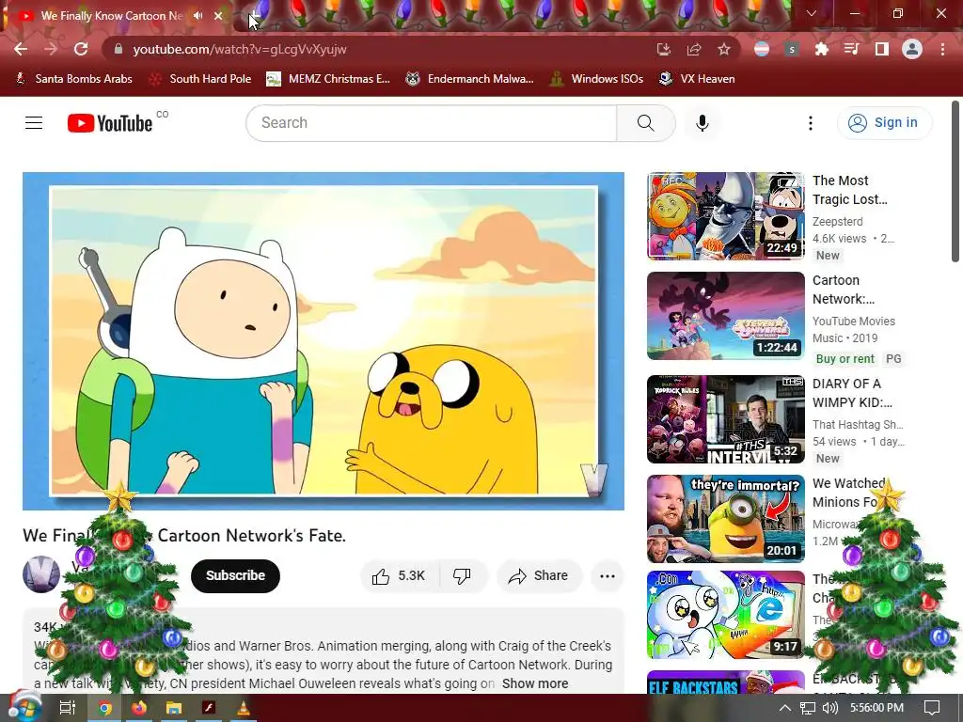
Task: Click the YouTube Search field
Action: click(431, 123)
